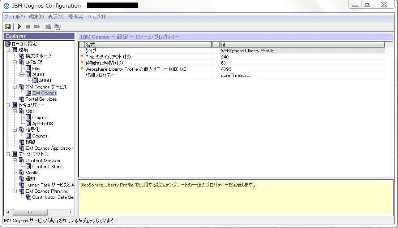This screenshot has height=228, width=398.
Task: Select IBM Cognos Application Firewall node
Action: [49, 148]
